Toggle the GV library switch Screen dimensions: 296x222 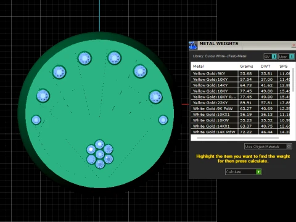[274, 57]
